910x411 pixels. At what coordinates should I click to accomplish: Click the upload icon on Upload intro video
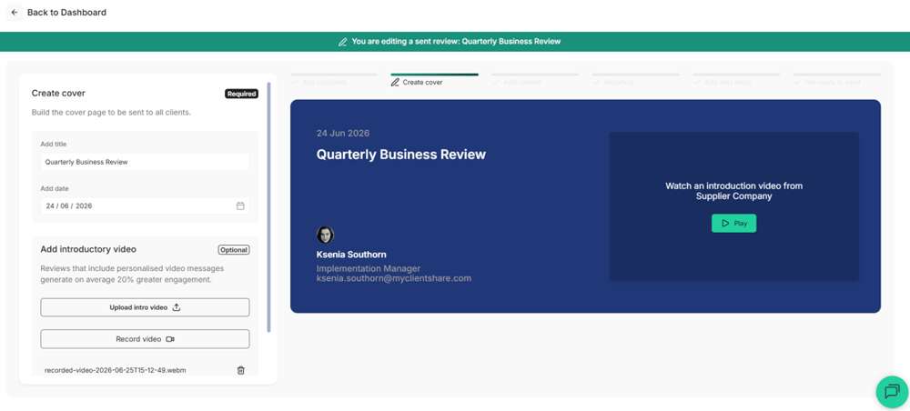(x=177, y=307)
